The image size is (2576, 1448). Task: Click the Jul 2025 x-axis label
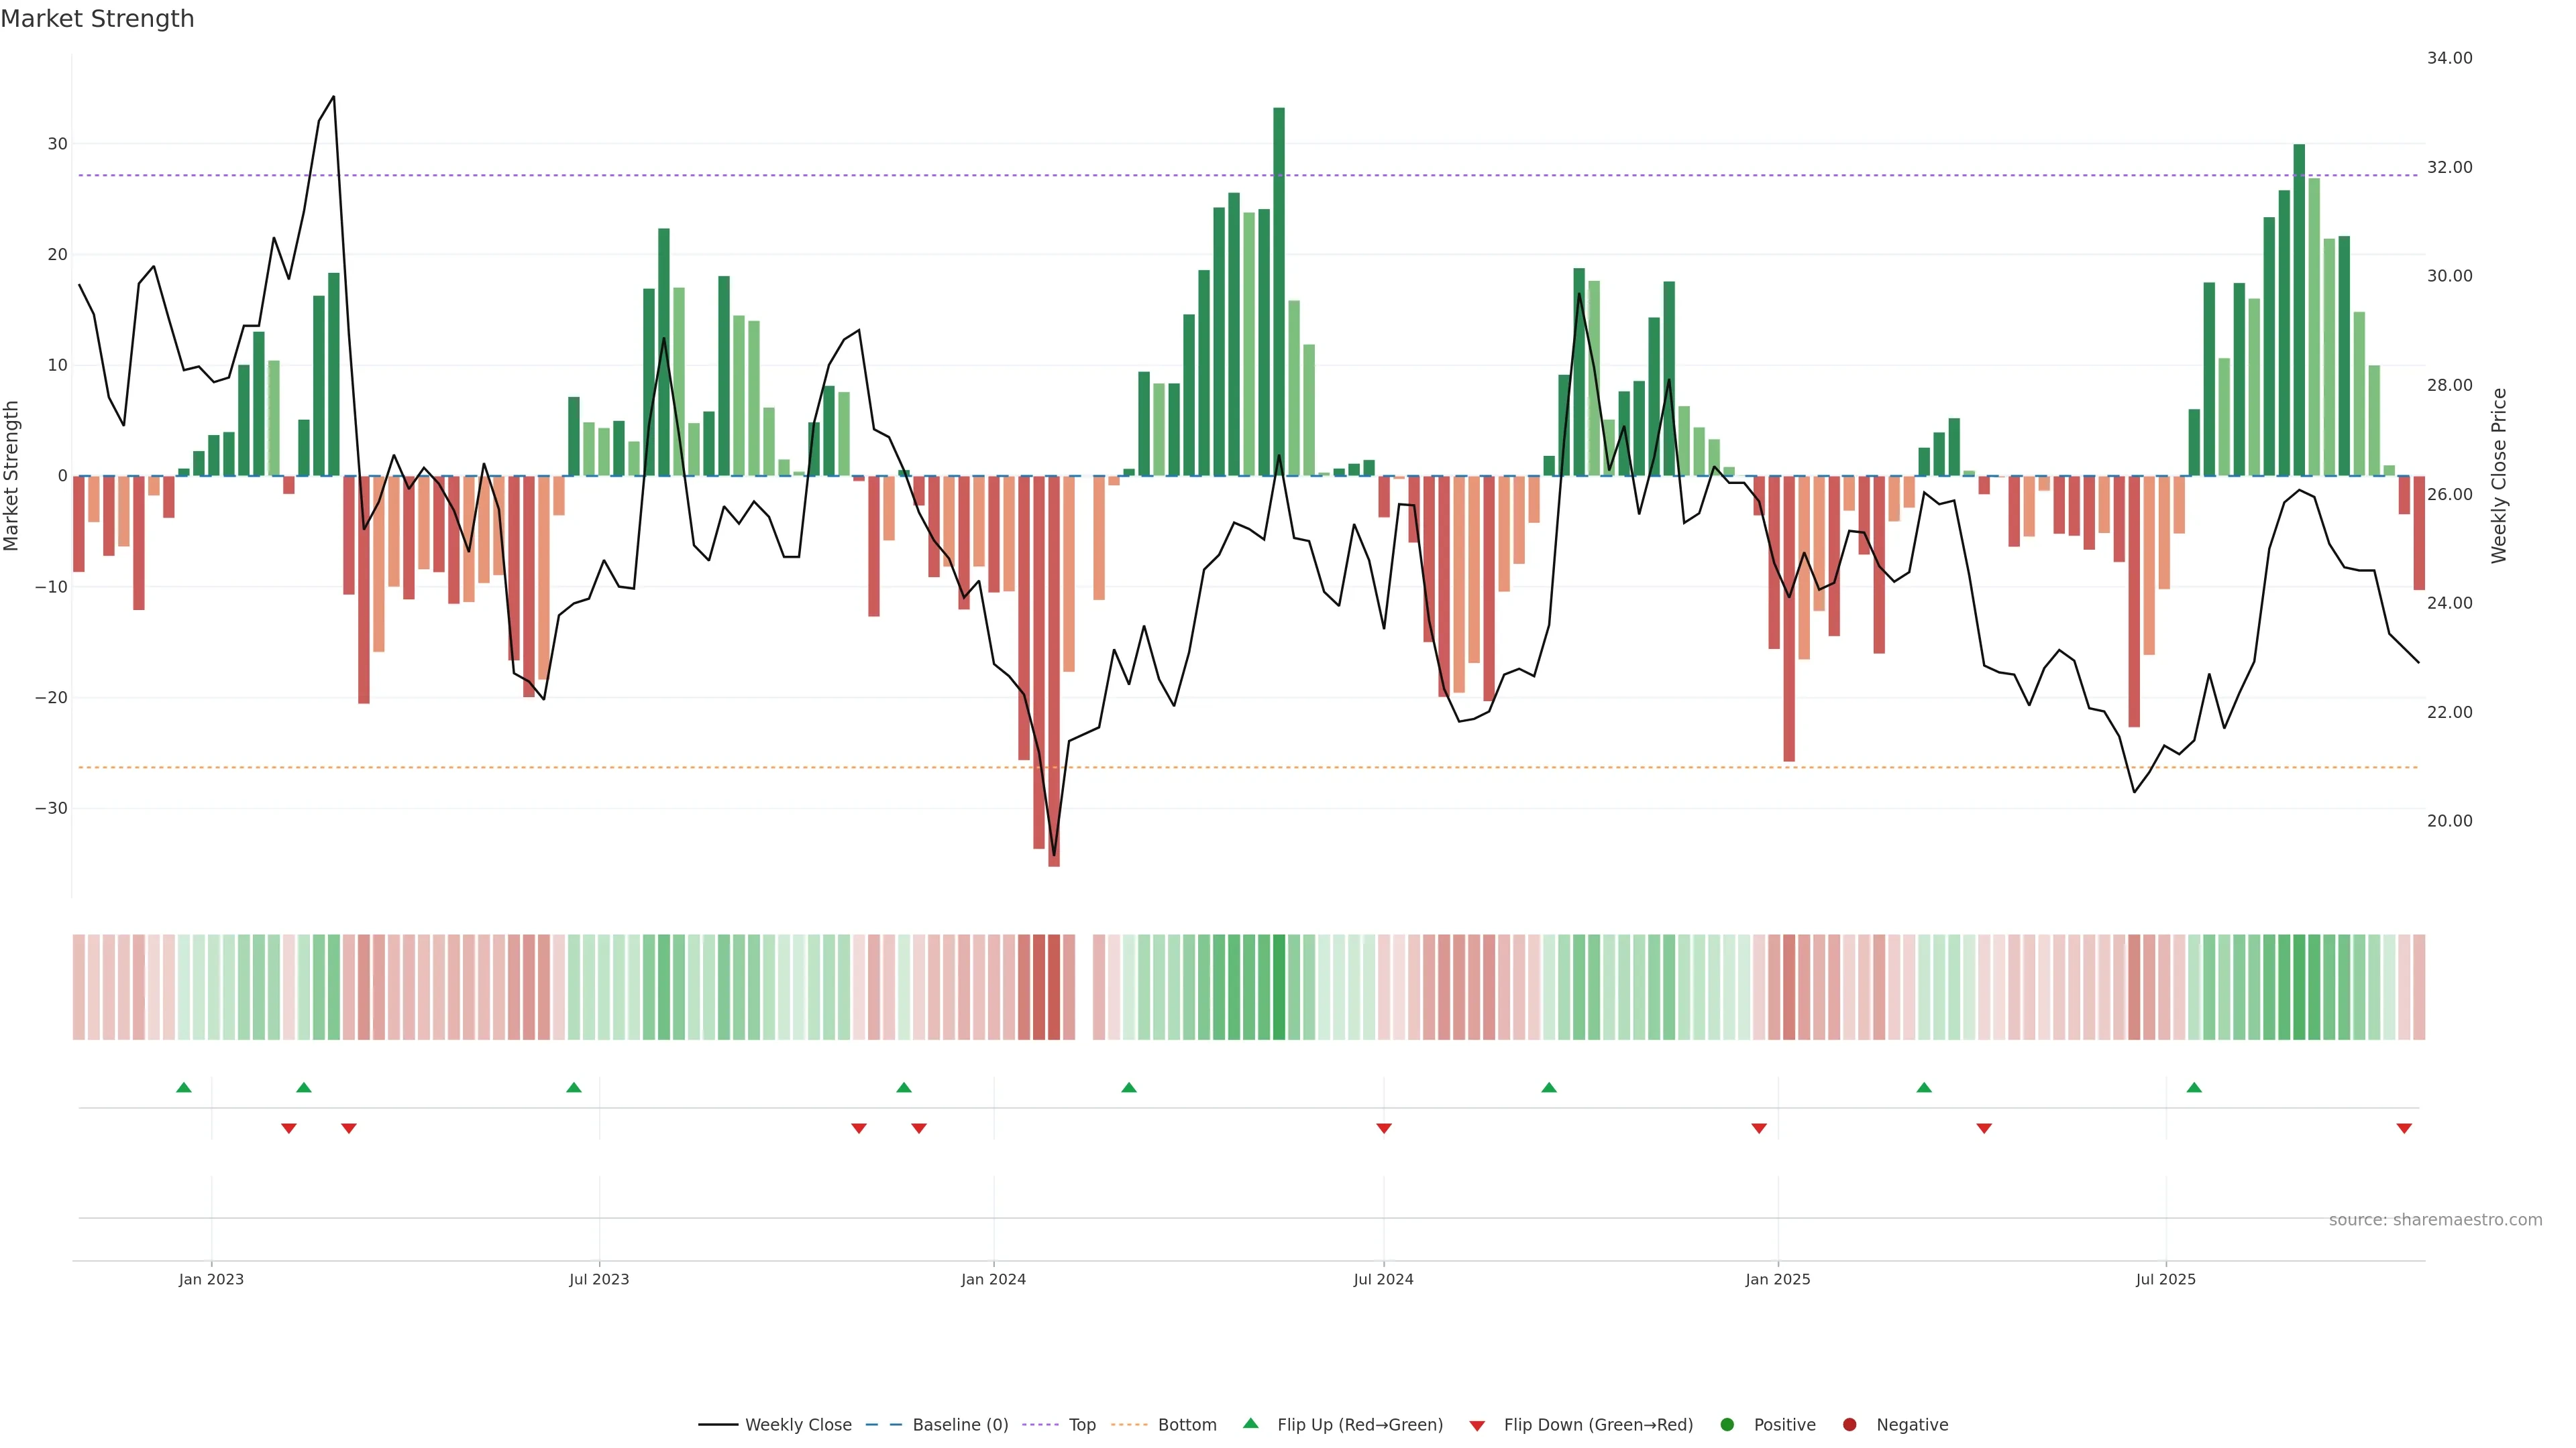(x=2165, y=1279)
